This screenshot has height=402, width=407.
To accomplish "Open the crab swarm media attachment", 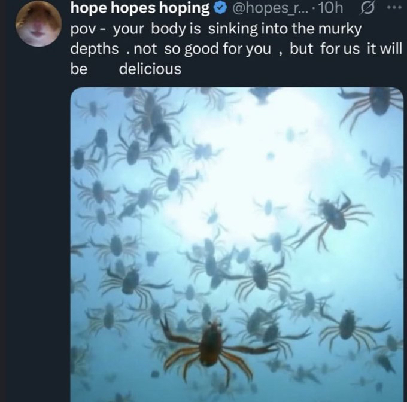I will click(x=236, y=239).
